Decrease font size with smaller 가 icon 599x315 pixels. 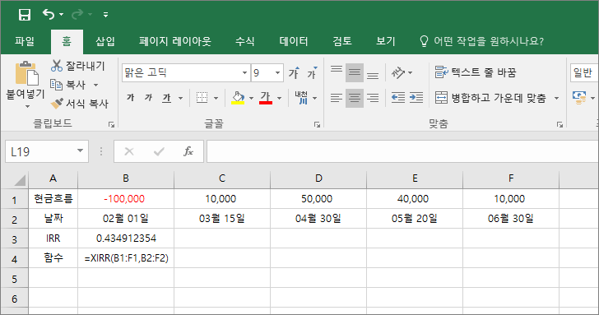[x=313, y=72]
